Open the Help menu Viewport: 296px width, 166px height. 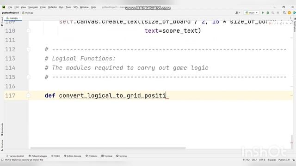pos(93,7)
